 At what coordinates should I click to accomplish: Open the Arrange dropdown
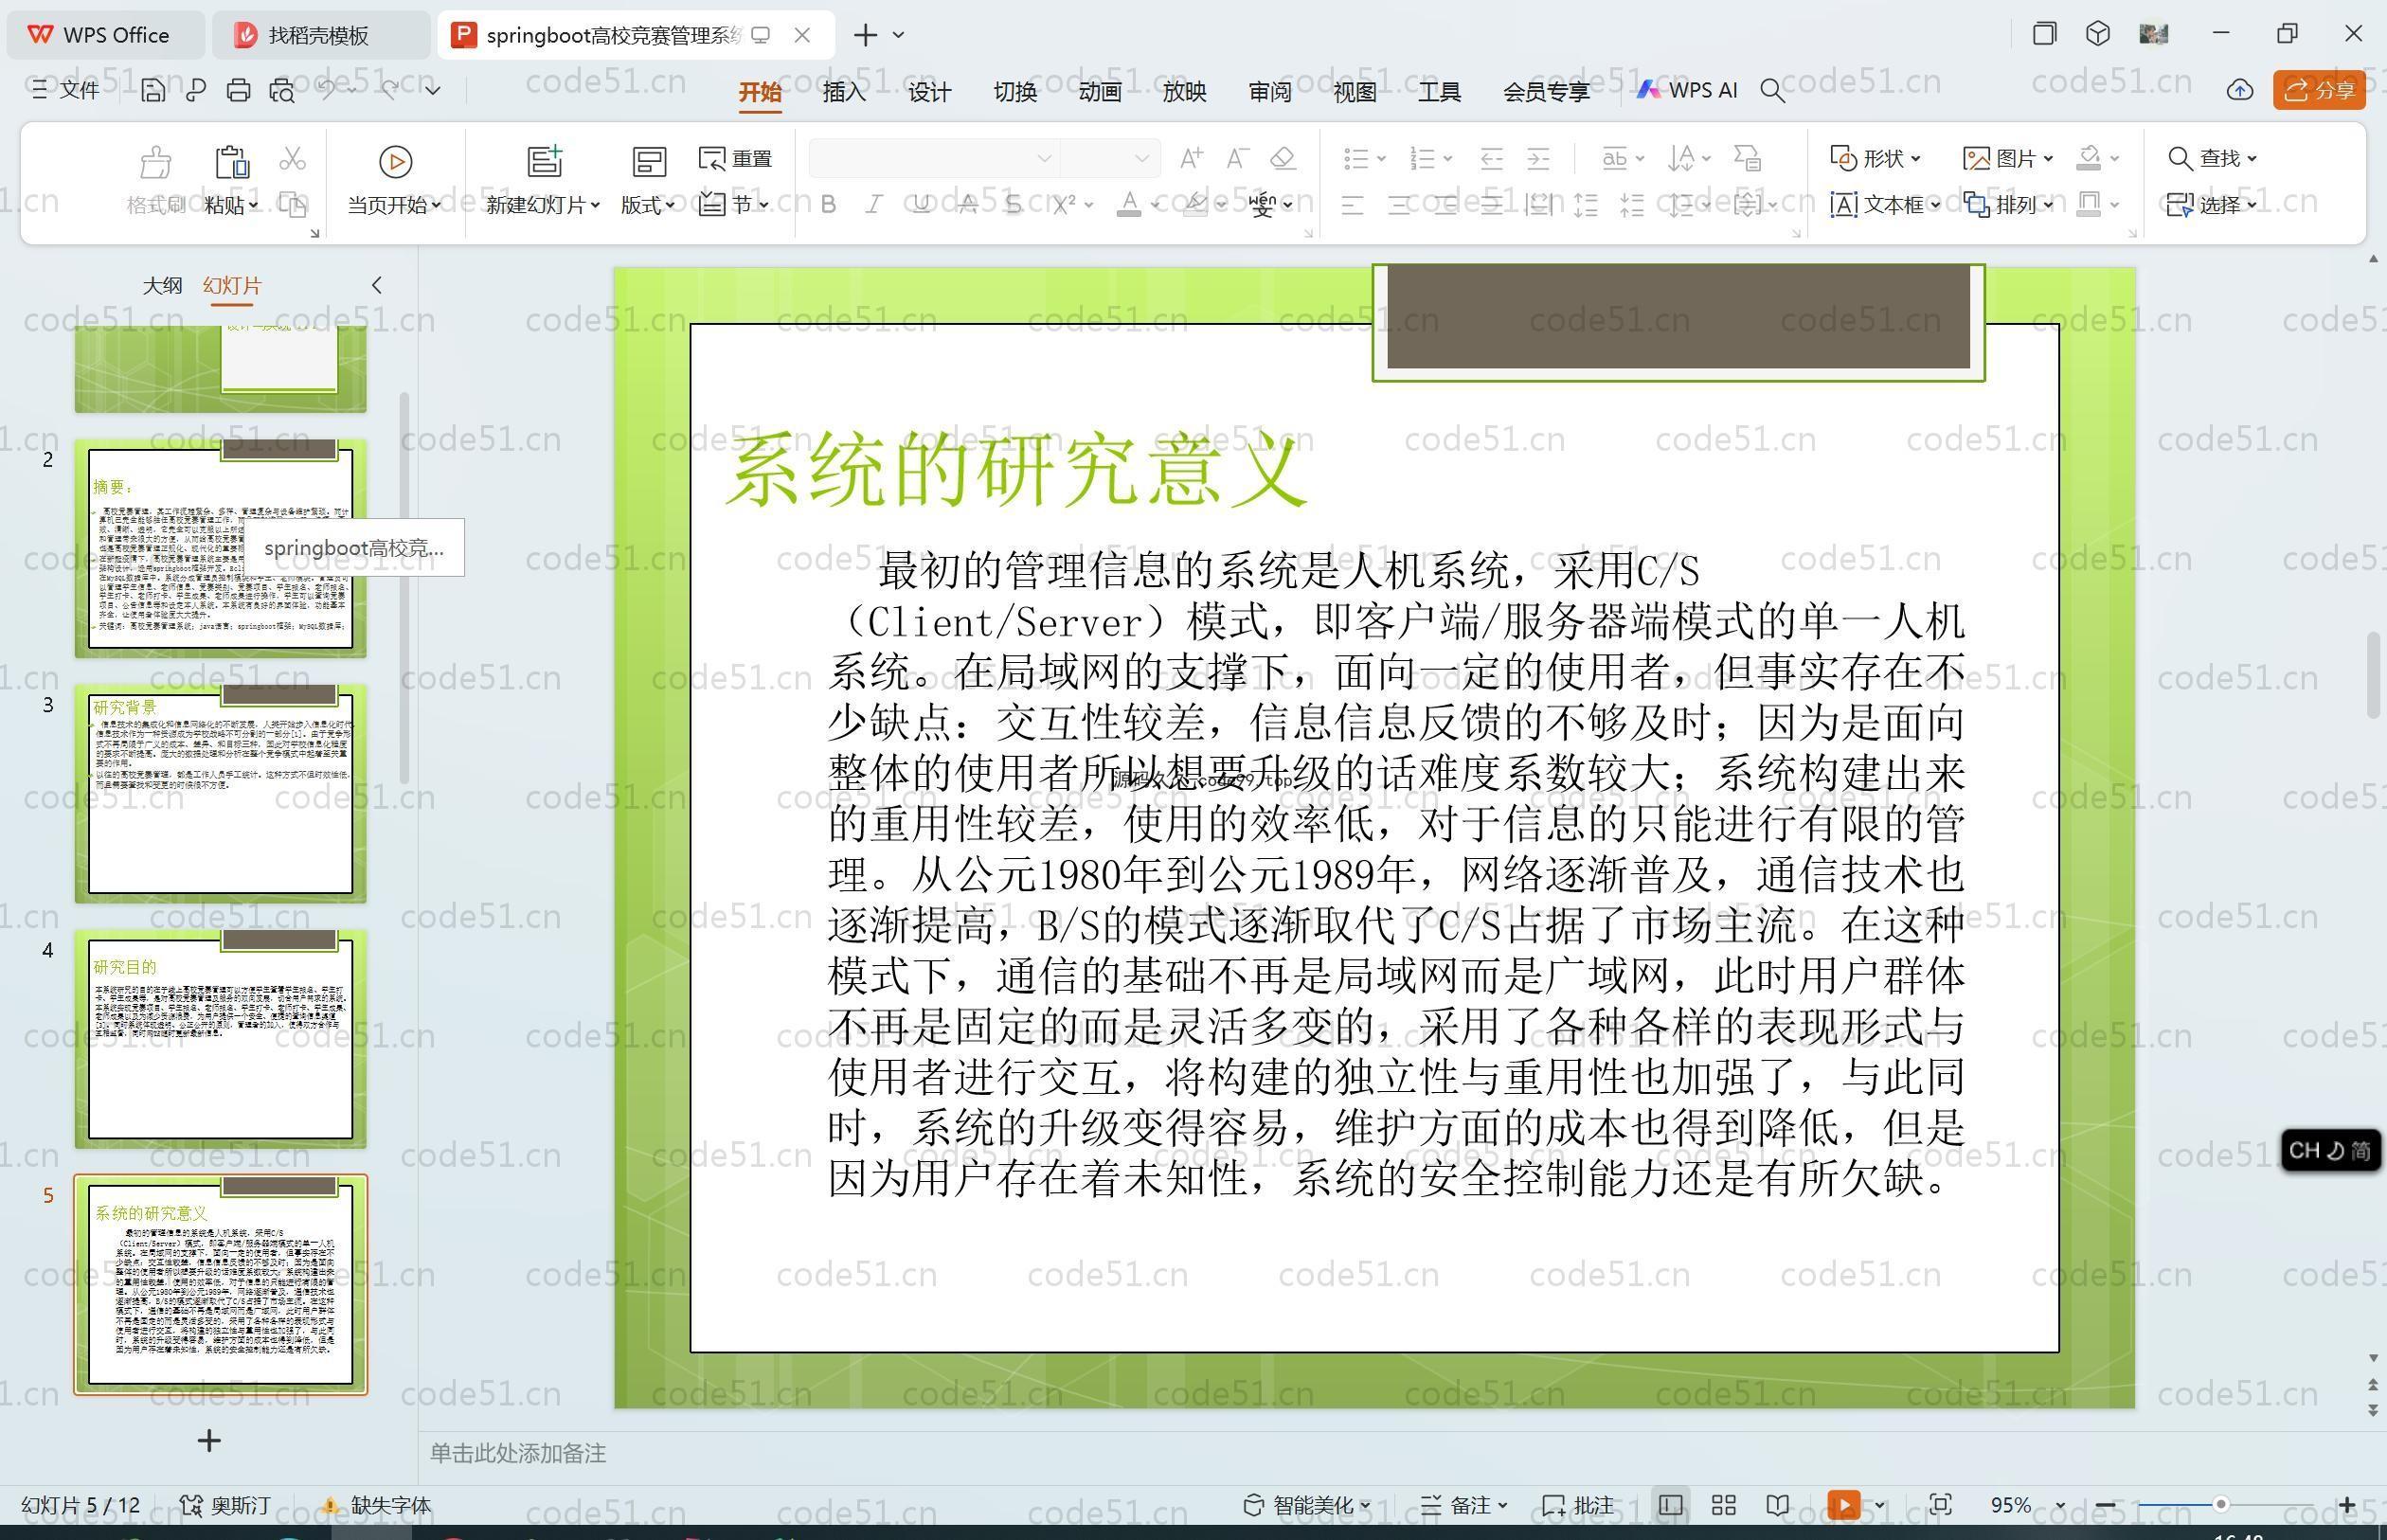click(2008, 205)
